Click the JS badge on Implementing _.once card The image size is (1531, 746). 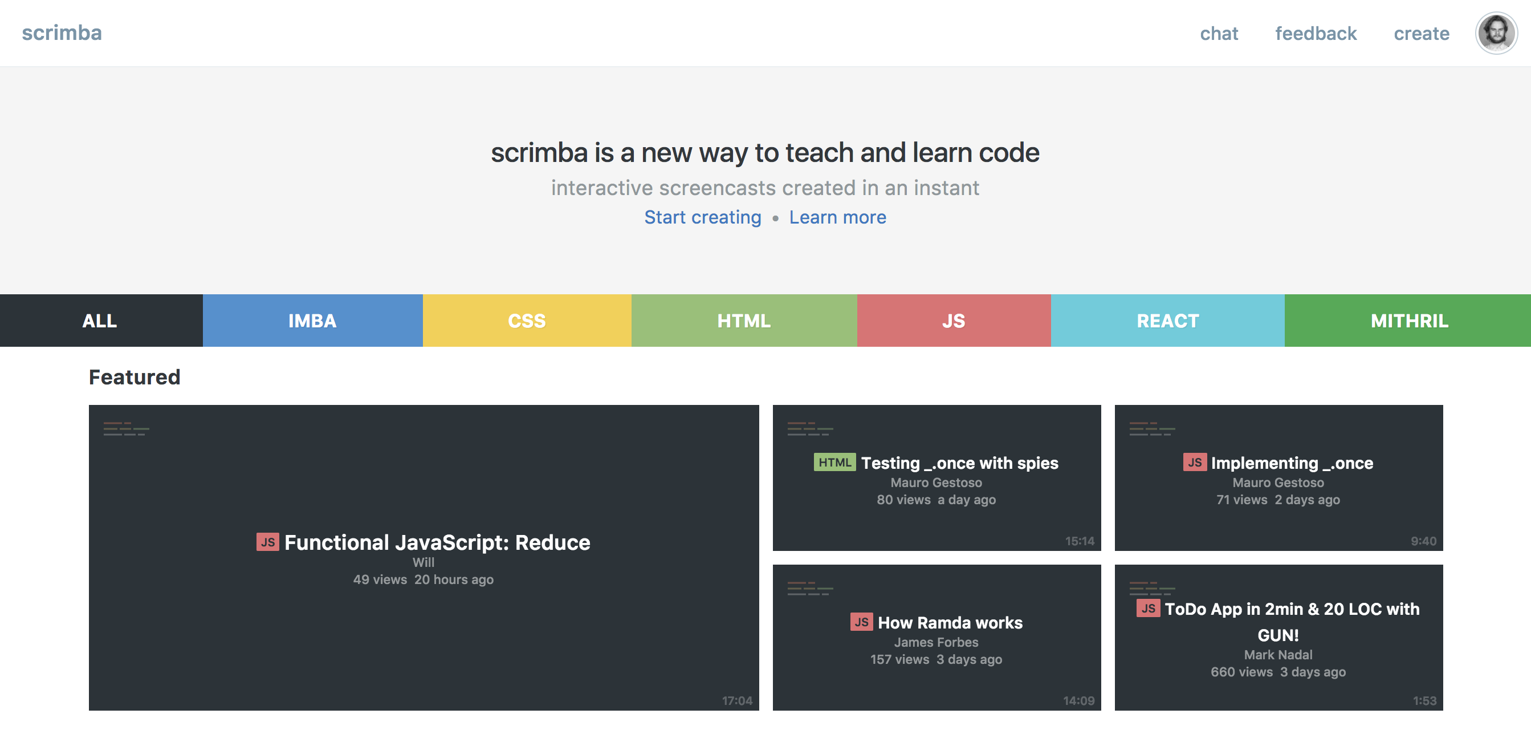tap(1195, 462)
